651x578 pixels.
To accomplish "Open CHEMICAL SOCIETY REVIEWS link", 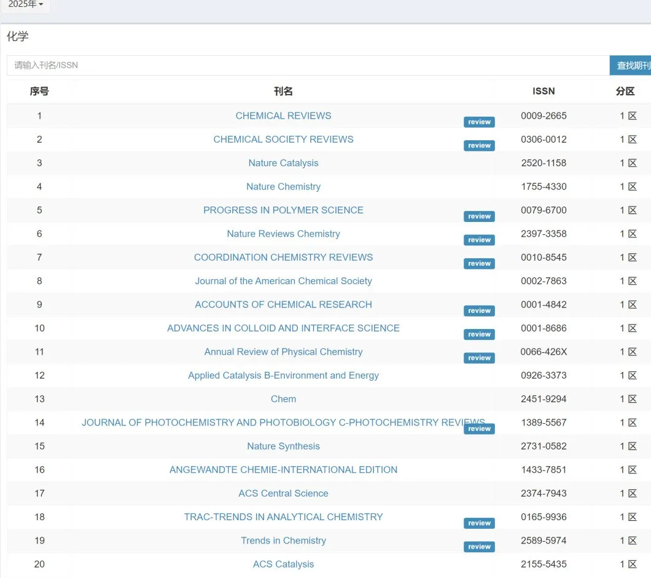I will (x=283, y=140).
